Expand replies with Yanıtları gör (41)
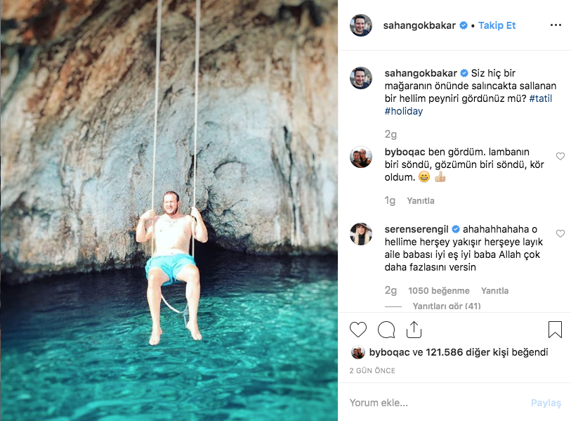Image resolution: width=571 pixels, height=421 pixels. pos(447,306)
